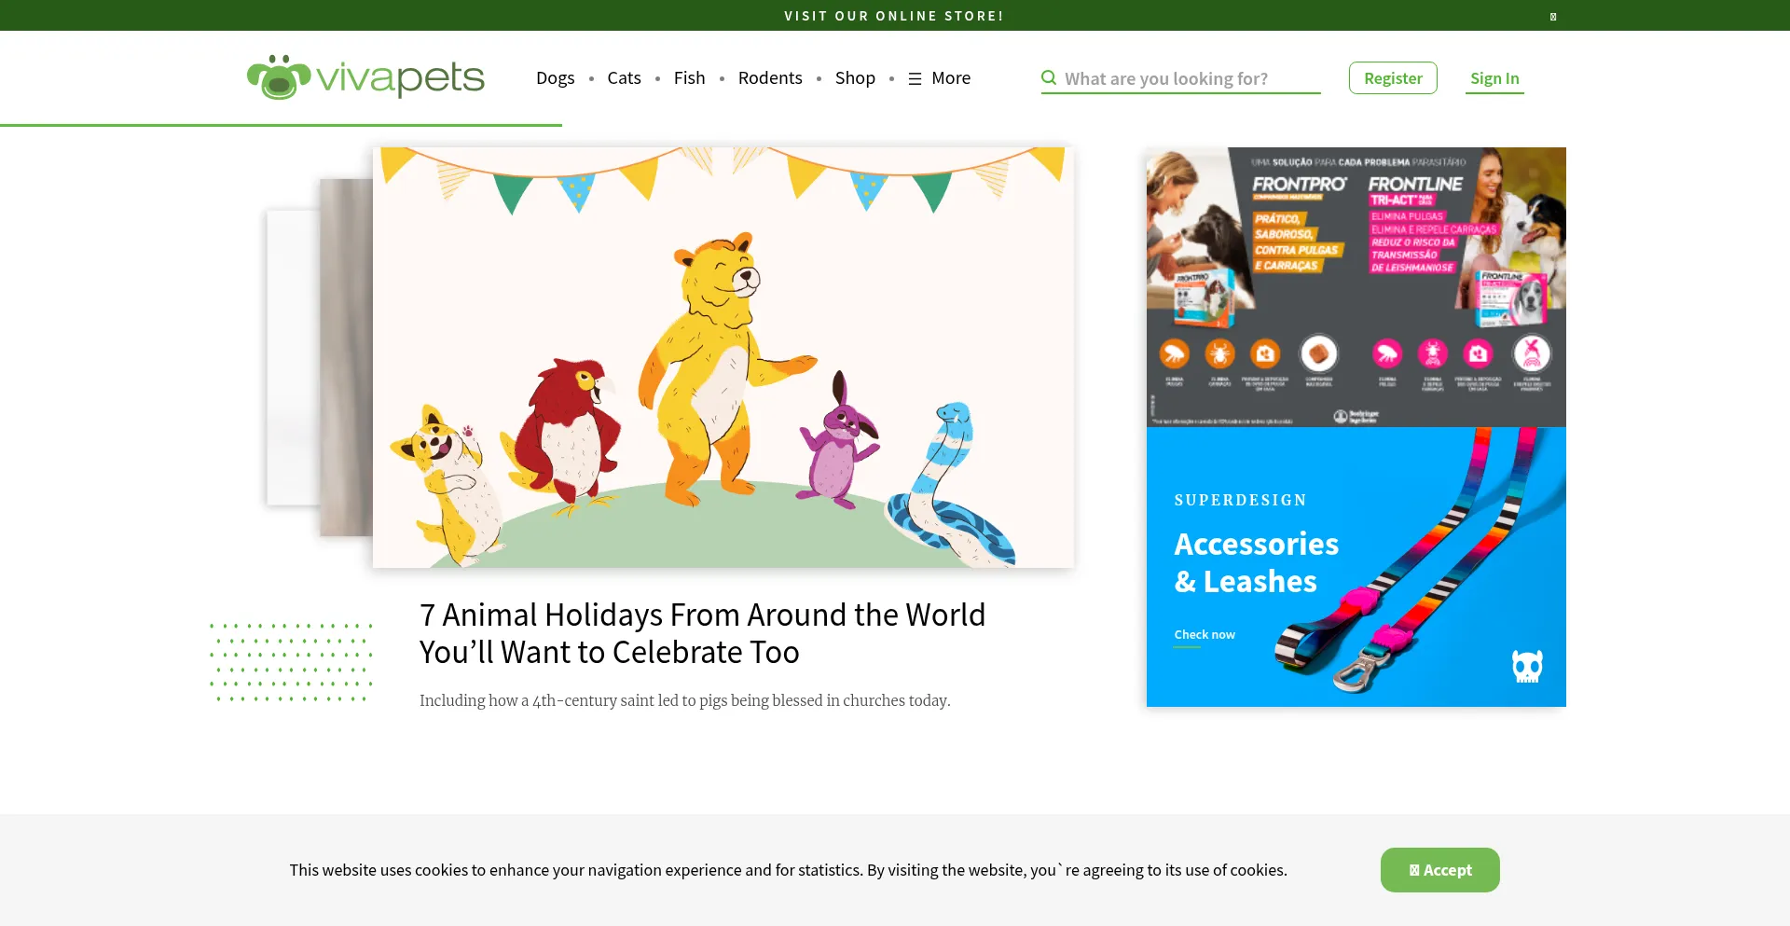Click the brown chewable tablet icon
The image size is (1790, 926).
(1318, 353)
